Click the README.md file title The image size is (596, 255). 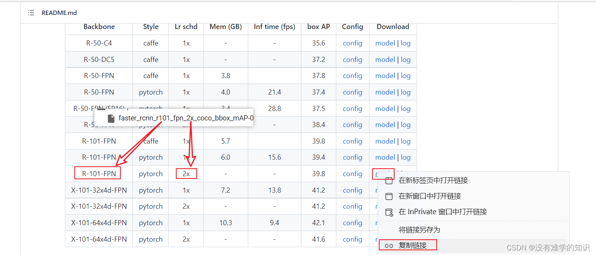click(59, 13)
